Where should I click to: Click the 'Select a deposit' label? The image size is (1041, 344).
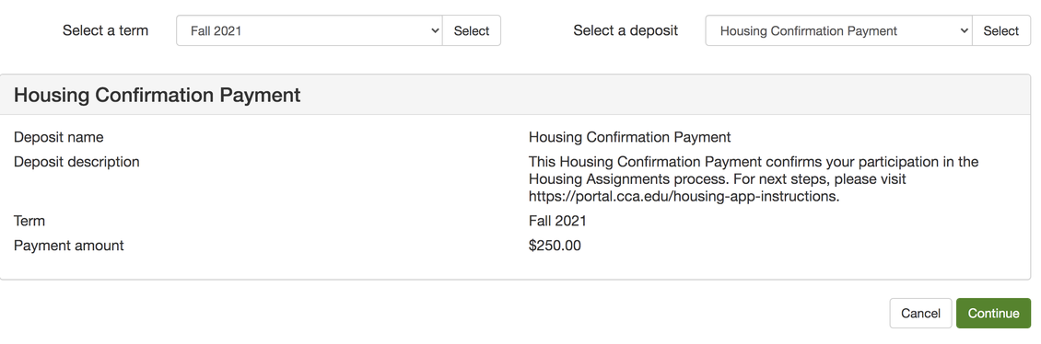coord(626,30)
